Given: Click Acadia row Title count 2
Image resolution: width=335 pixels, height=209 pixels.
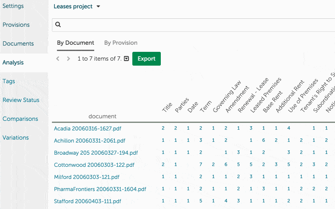Looking at the screenshot, I should (x=163, y=128).
